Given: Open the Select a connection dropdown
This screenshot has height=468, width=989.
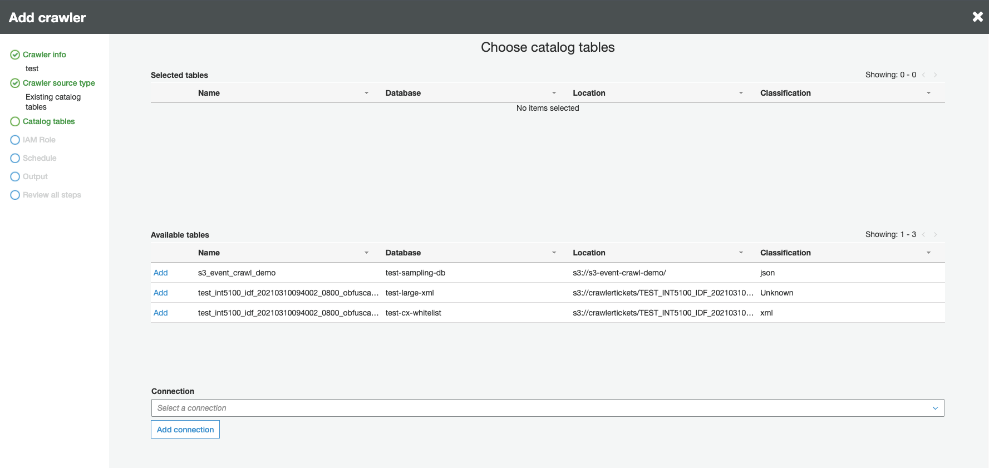Looking at the screenshot, I should click(548, 408).
